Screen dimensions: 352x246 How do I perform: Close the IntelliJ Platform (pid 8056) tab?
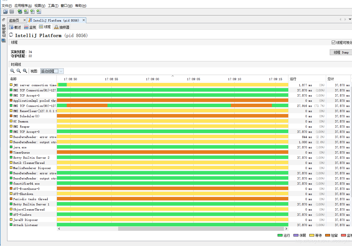84,20
